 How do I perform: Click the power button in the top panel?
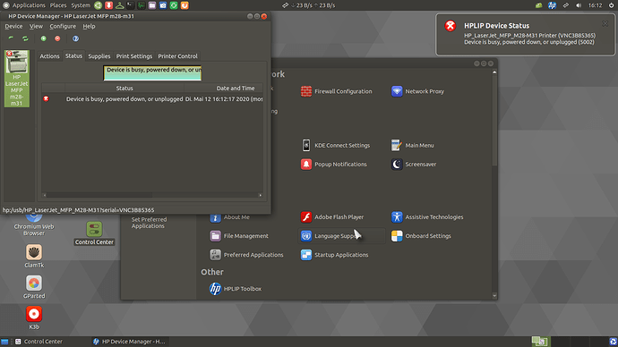611,5
